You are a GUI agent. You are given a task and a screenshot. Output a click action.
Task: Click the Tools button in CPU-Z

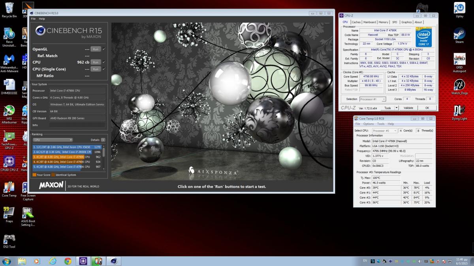coord(388,108)
